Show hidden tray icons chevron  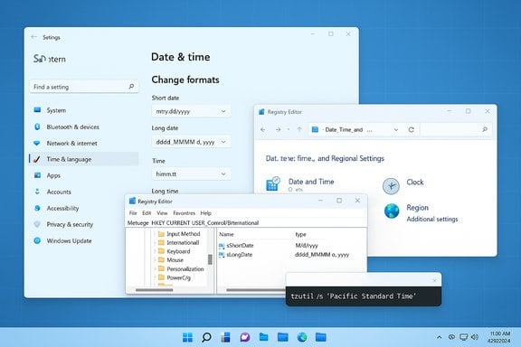click(x=440, y=337)
